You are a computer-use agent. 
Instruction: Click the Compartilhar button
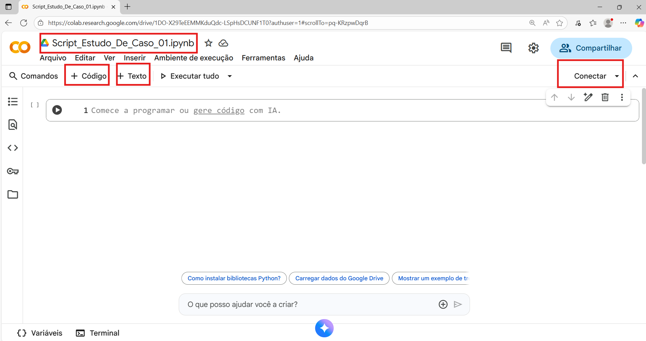[x=591, y=48]
